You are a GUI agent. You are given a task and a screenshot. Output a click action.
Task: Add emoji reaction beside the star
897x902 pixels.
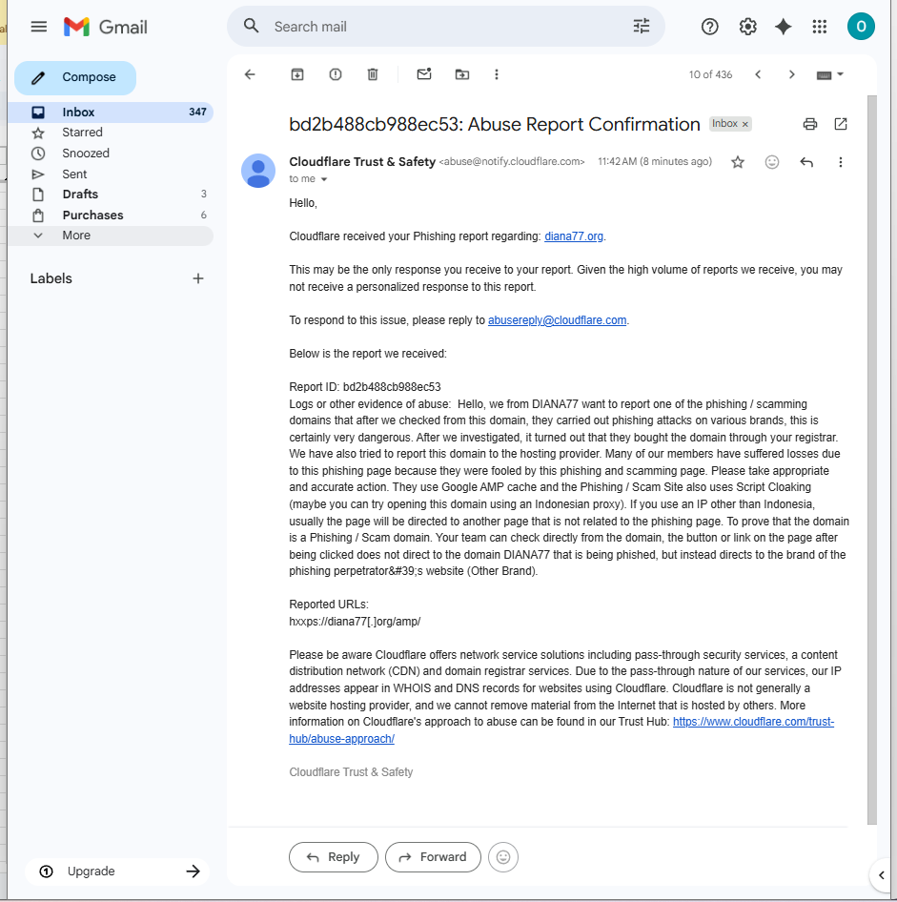(x=772, y=162)
